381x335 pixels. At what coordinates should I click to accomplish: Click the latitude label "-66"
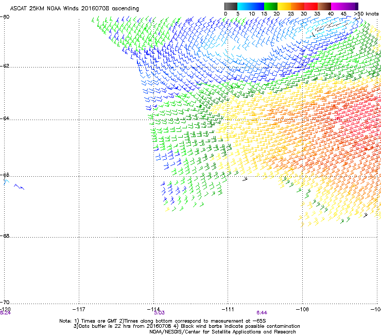[5, 175]
